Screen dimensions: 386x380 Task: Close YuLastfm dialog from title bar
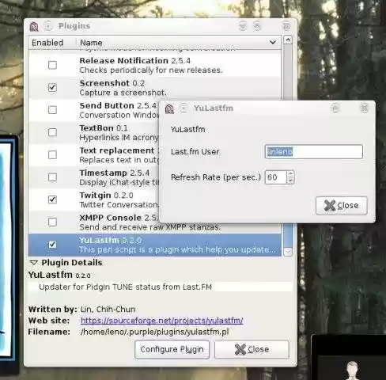364,108
